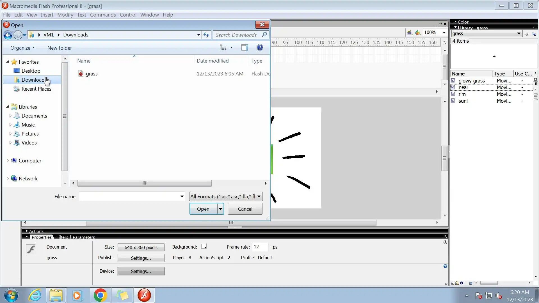Open the 100% zoom dropdown
539x303 pixels.
click(444, 33)
